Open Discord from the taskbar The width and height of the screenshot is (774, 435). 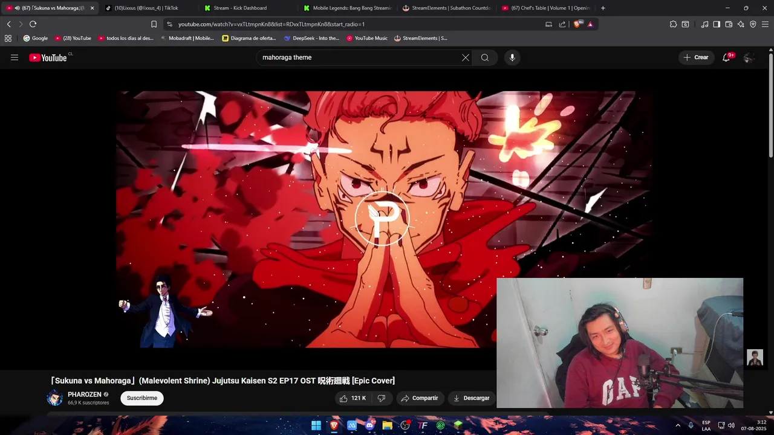369,425
